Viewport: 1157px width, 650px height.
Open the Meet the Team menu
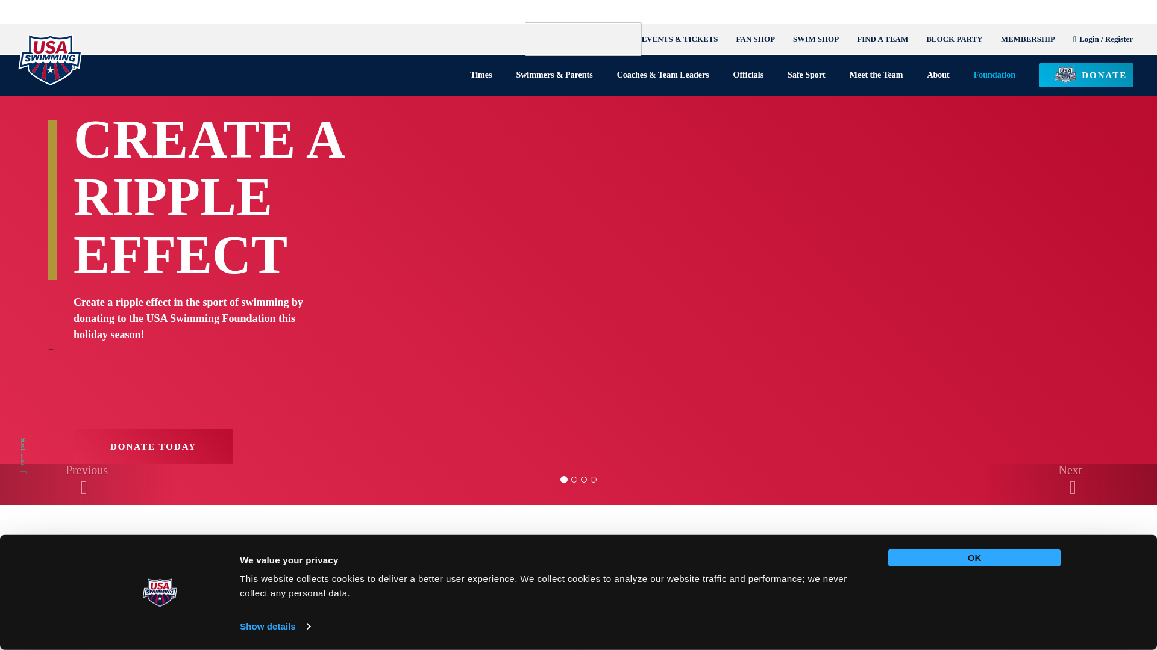[x=876, y=75]
